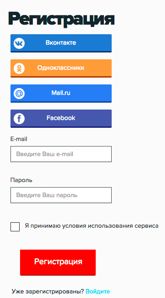Screen dimensions: 165x298
Task: Focus the 'Введите Ваш пароль' field
Action: [x=61, y=195]
